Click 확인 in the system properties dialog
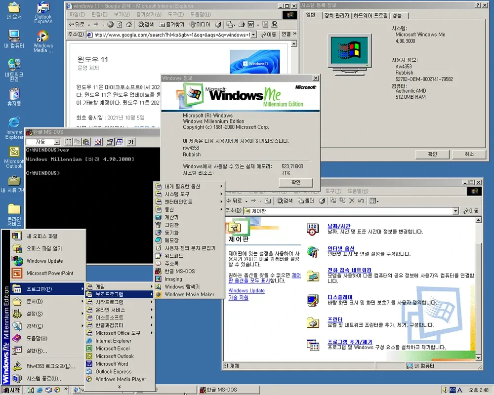 pos(432,154)
